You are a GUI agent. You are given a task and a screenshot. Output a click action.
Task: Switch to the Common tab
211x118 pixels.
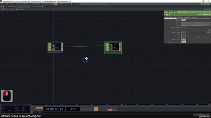[194, 17]
